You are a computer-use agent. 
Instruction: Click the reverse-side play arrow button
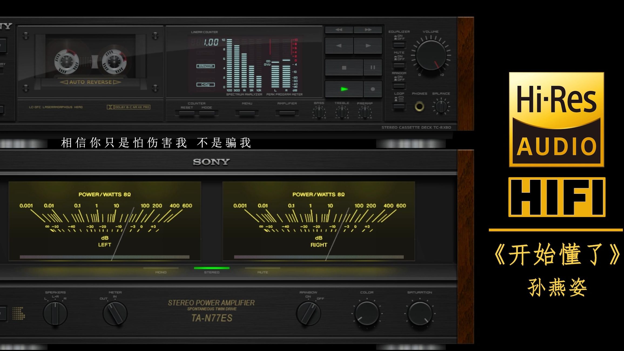coord(339,46)
